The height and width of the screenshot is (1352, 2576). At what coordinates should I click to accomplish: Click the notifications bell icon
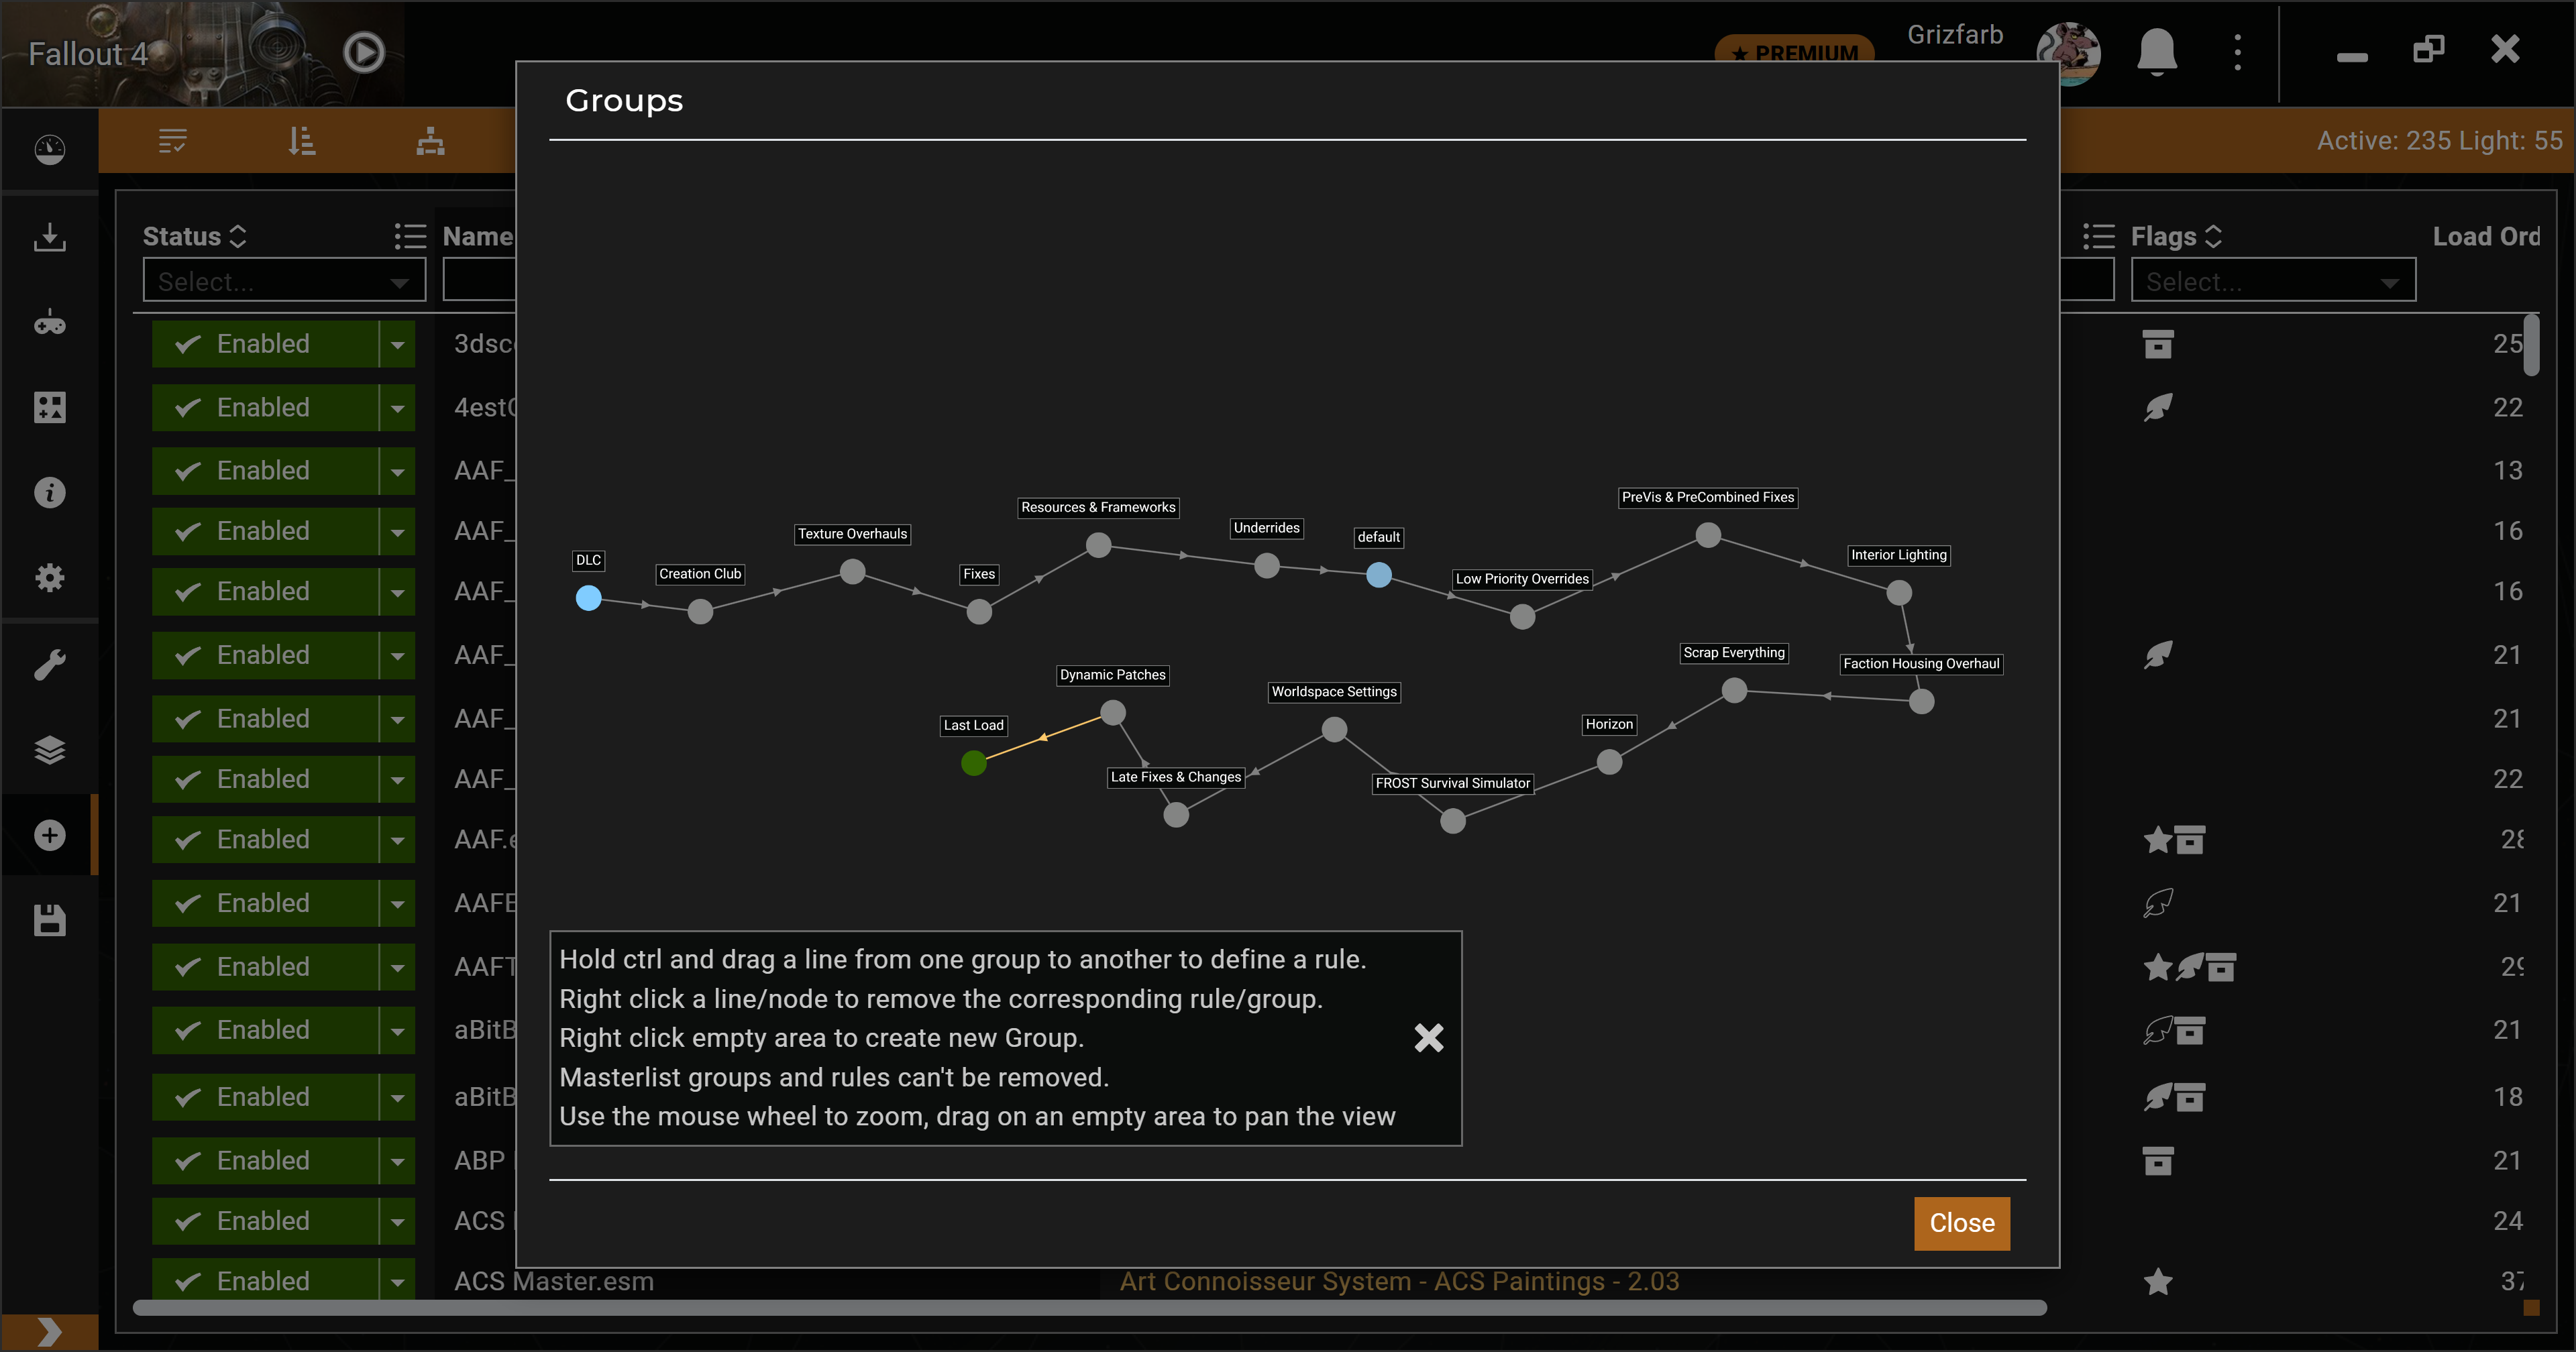(2156, 51)
